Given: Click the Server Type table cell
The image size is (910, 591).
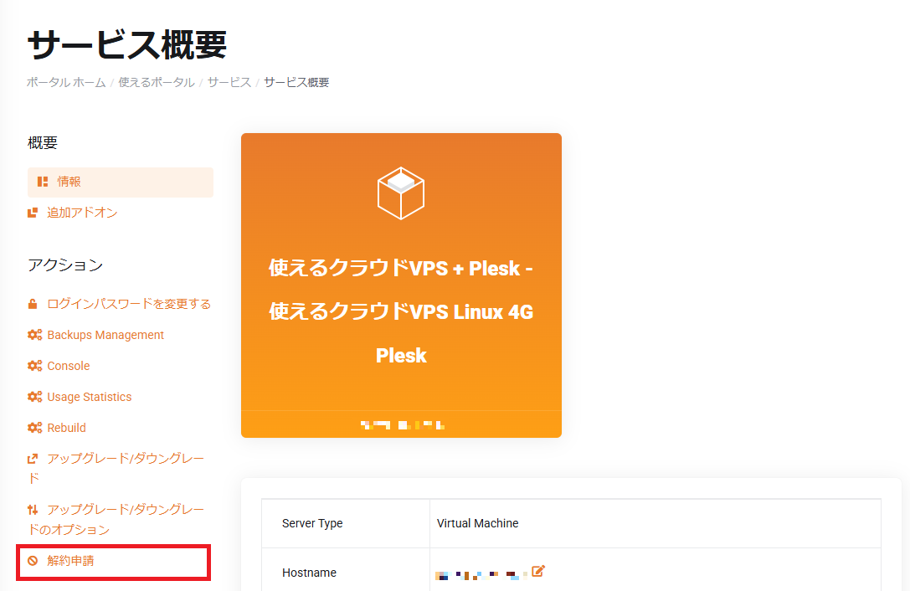Looking at the screenshot, I should point(346,524).
